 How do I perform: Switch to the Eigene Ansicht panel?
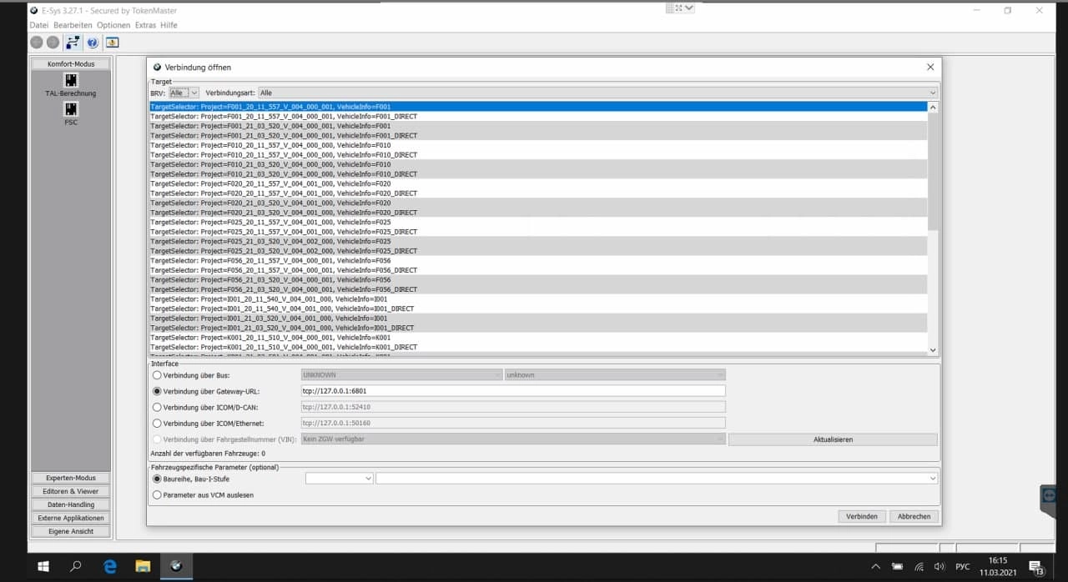pos(71,531)
